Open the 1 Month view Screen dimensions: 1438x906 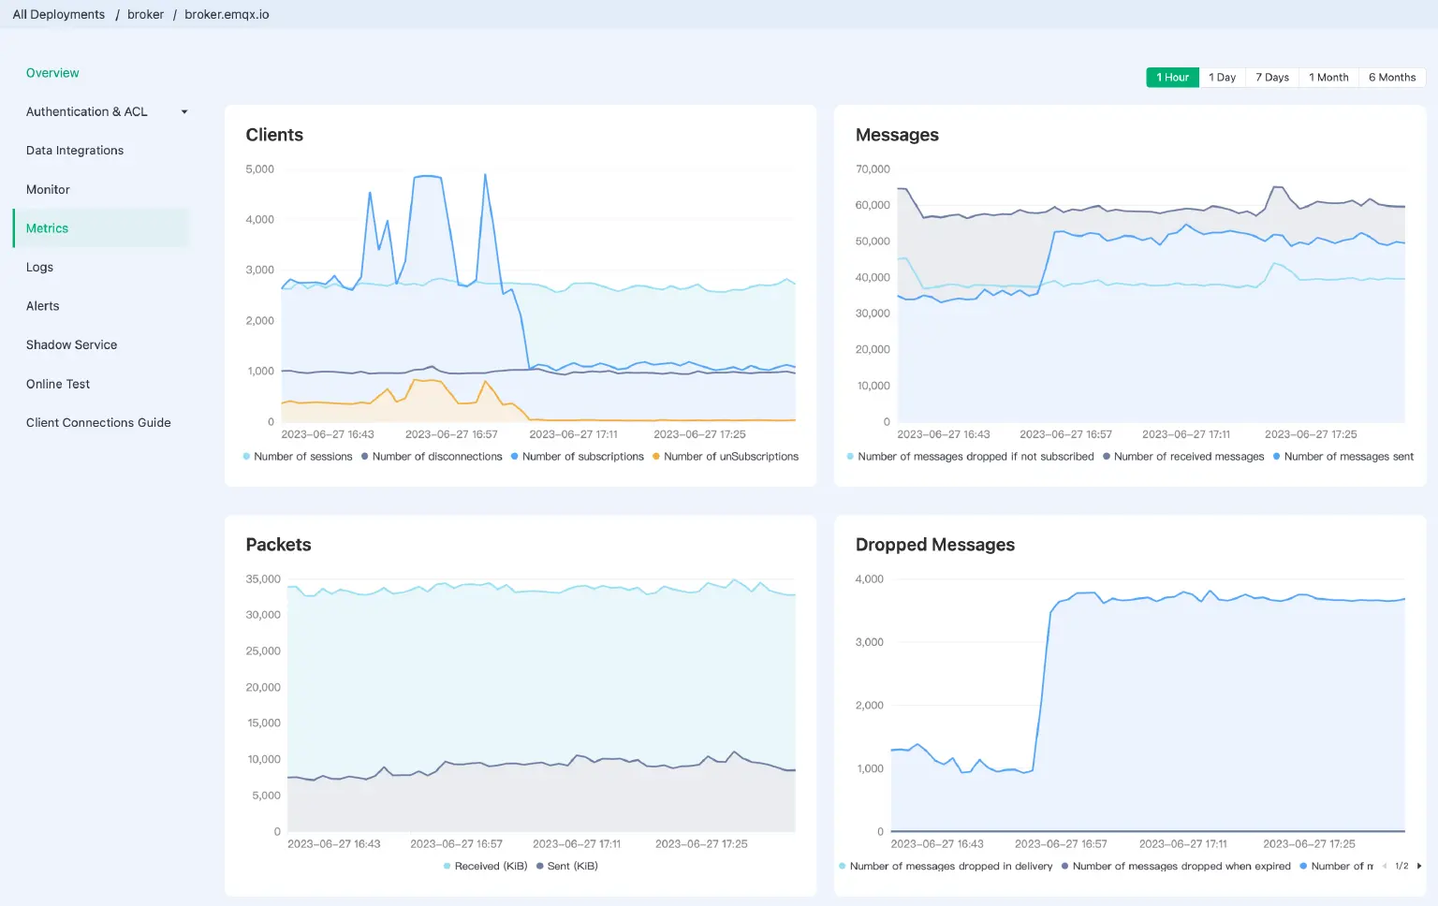tap(1328, 77)
